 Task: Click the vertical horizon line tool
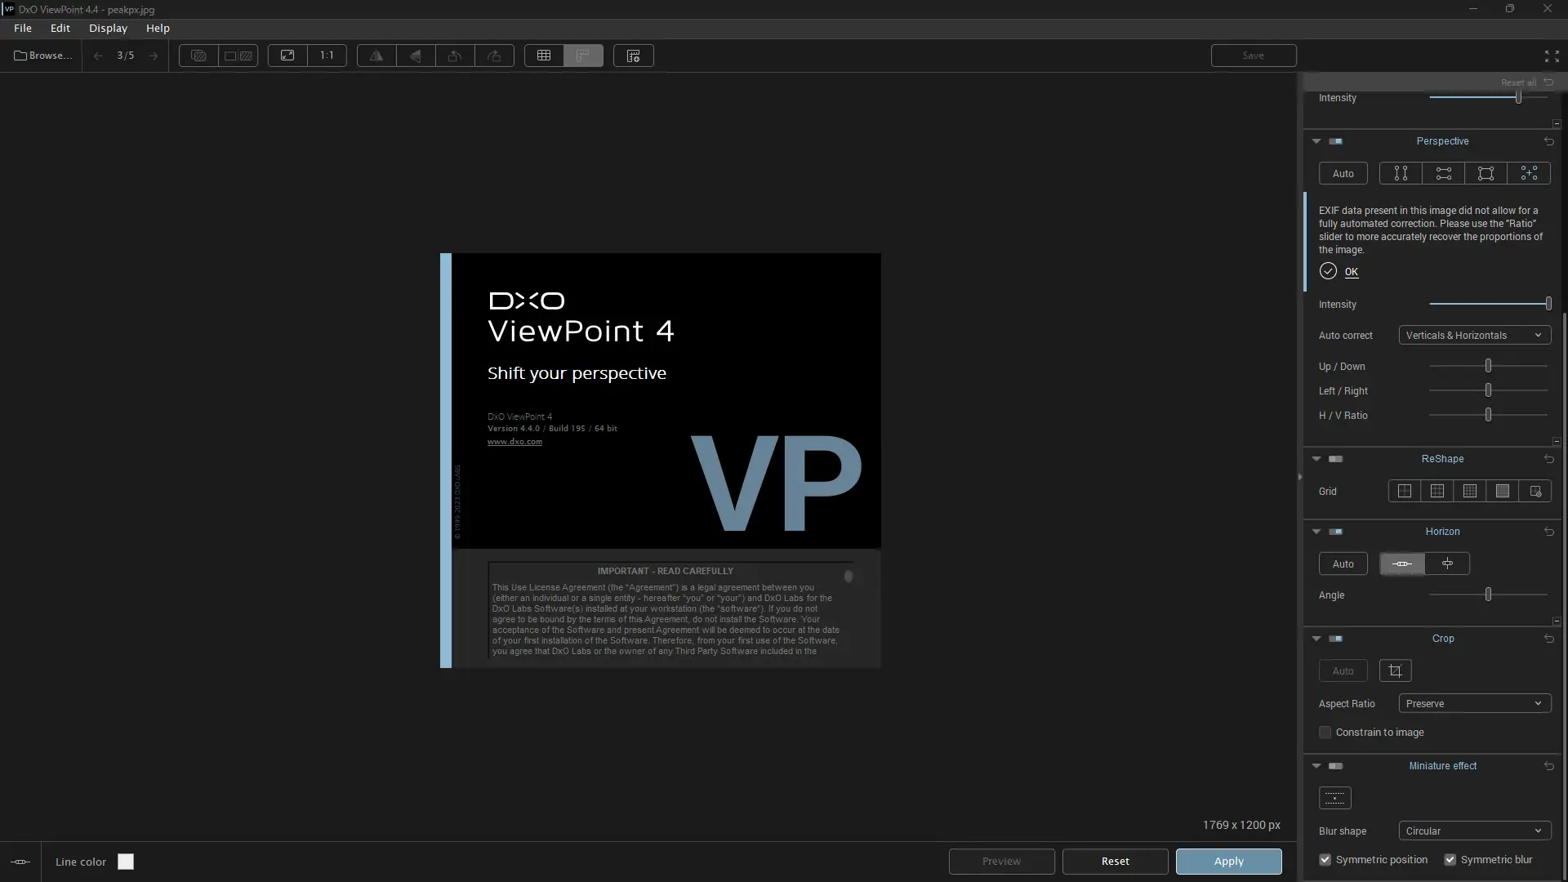[1447, 563]
